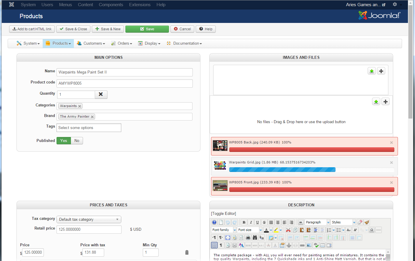
Task: Apply bold formatting in the editor
Action: [244, 222]
